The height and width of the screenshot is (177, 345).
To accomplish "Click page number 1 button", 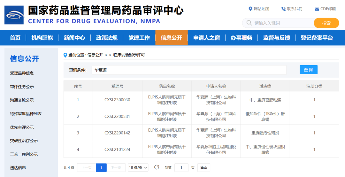I will 101,167.
